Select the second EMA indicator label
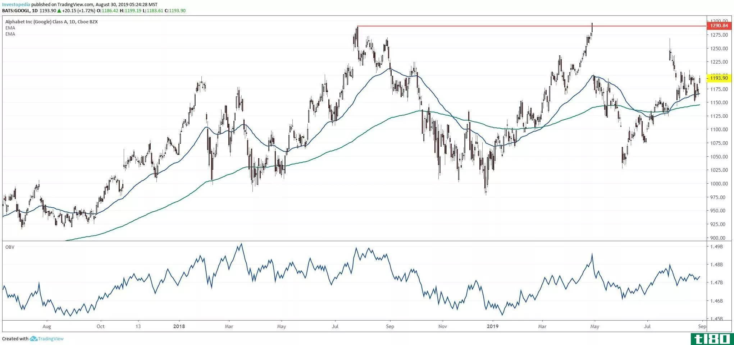Viewport: 734px width, 345px height. click(10, 34)
